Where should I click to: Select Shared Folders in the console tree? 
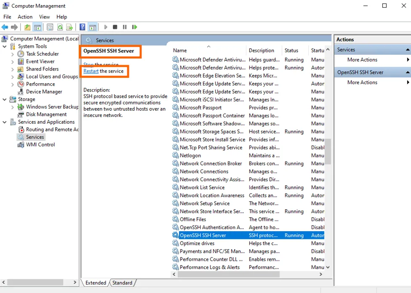point(42,69)
